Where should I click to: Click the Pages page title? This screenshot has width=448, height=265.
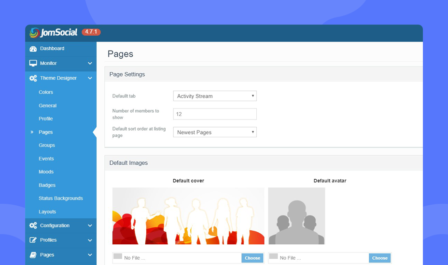(x=120, y=54)
